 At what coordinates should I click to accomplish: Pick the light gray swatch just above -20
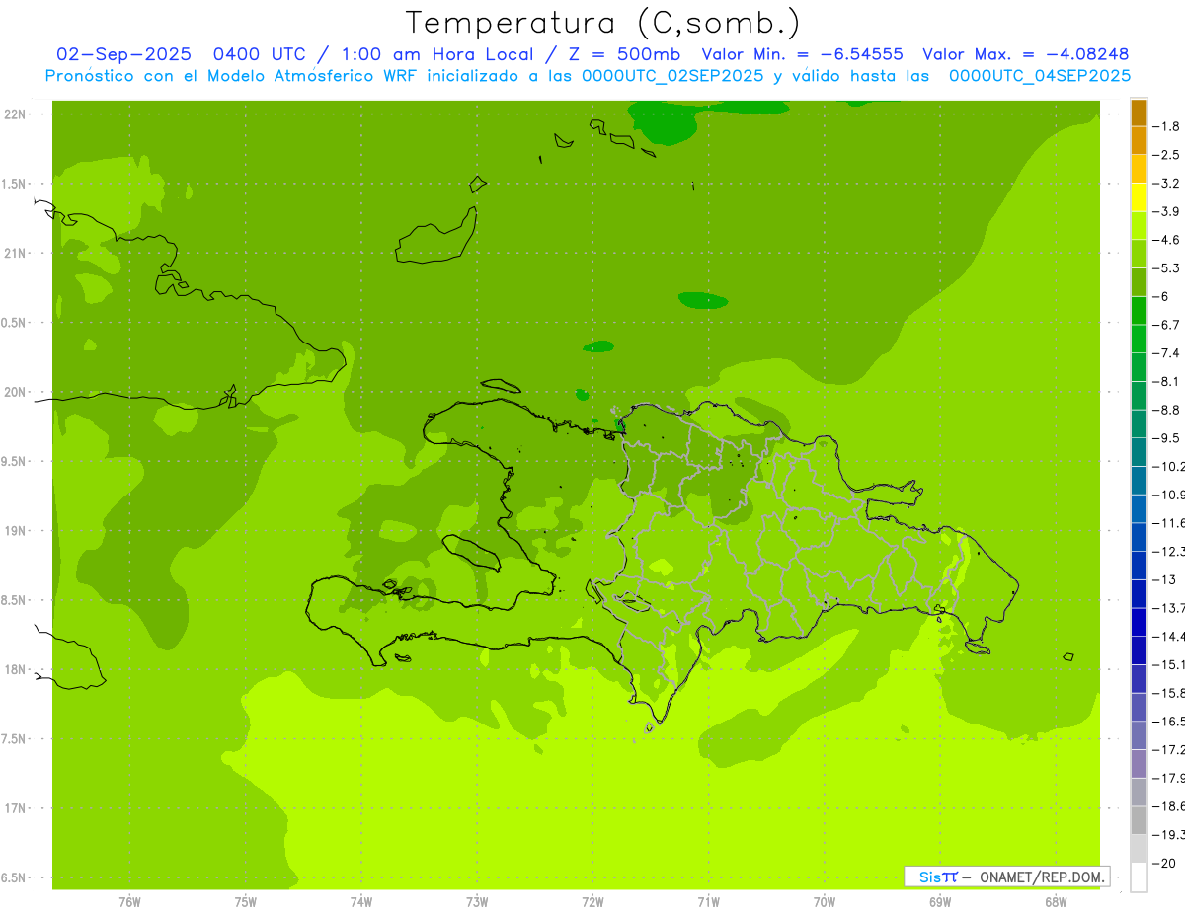pos(1139,849)
